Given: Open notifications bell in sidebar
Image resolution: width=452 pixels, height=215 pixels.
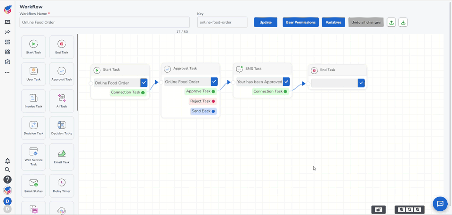Looking at the screenshot, I should coord(8,161).
